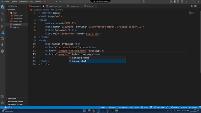Open the html breadcrumb dropdown
The width and height of the screenshot is (201, 113).
point(46,10)
